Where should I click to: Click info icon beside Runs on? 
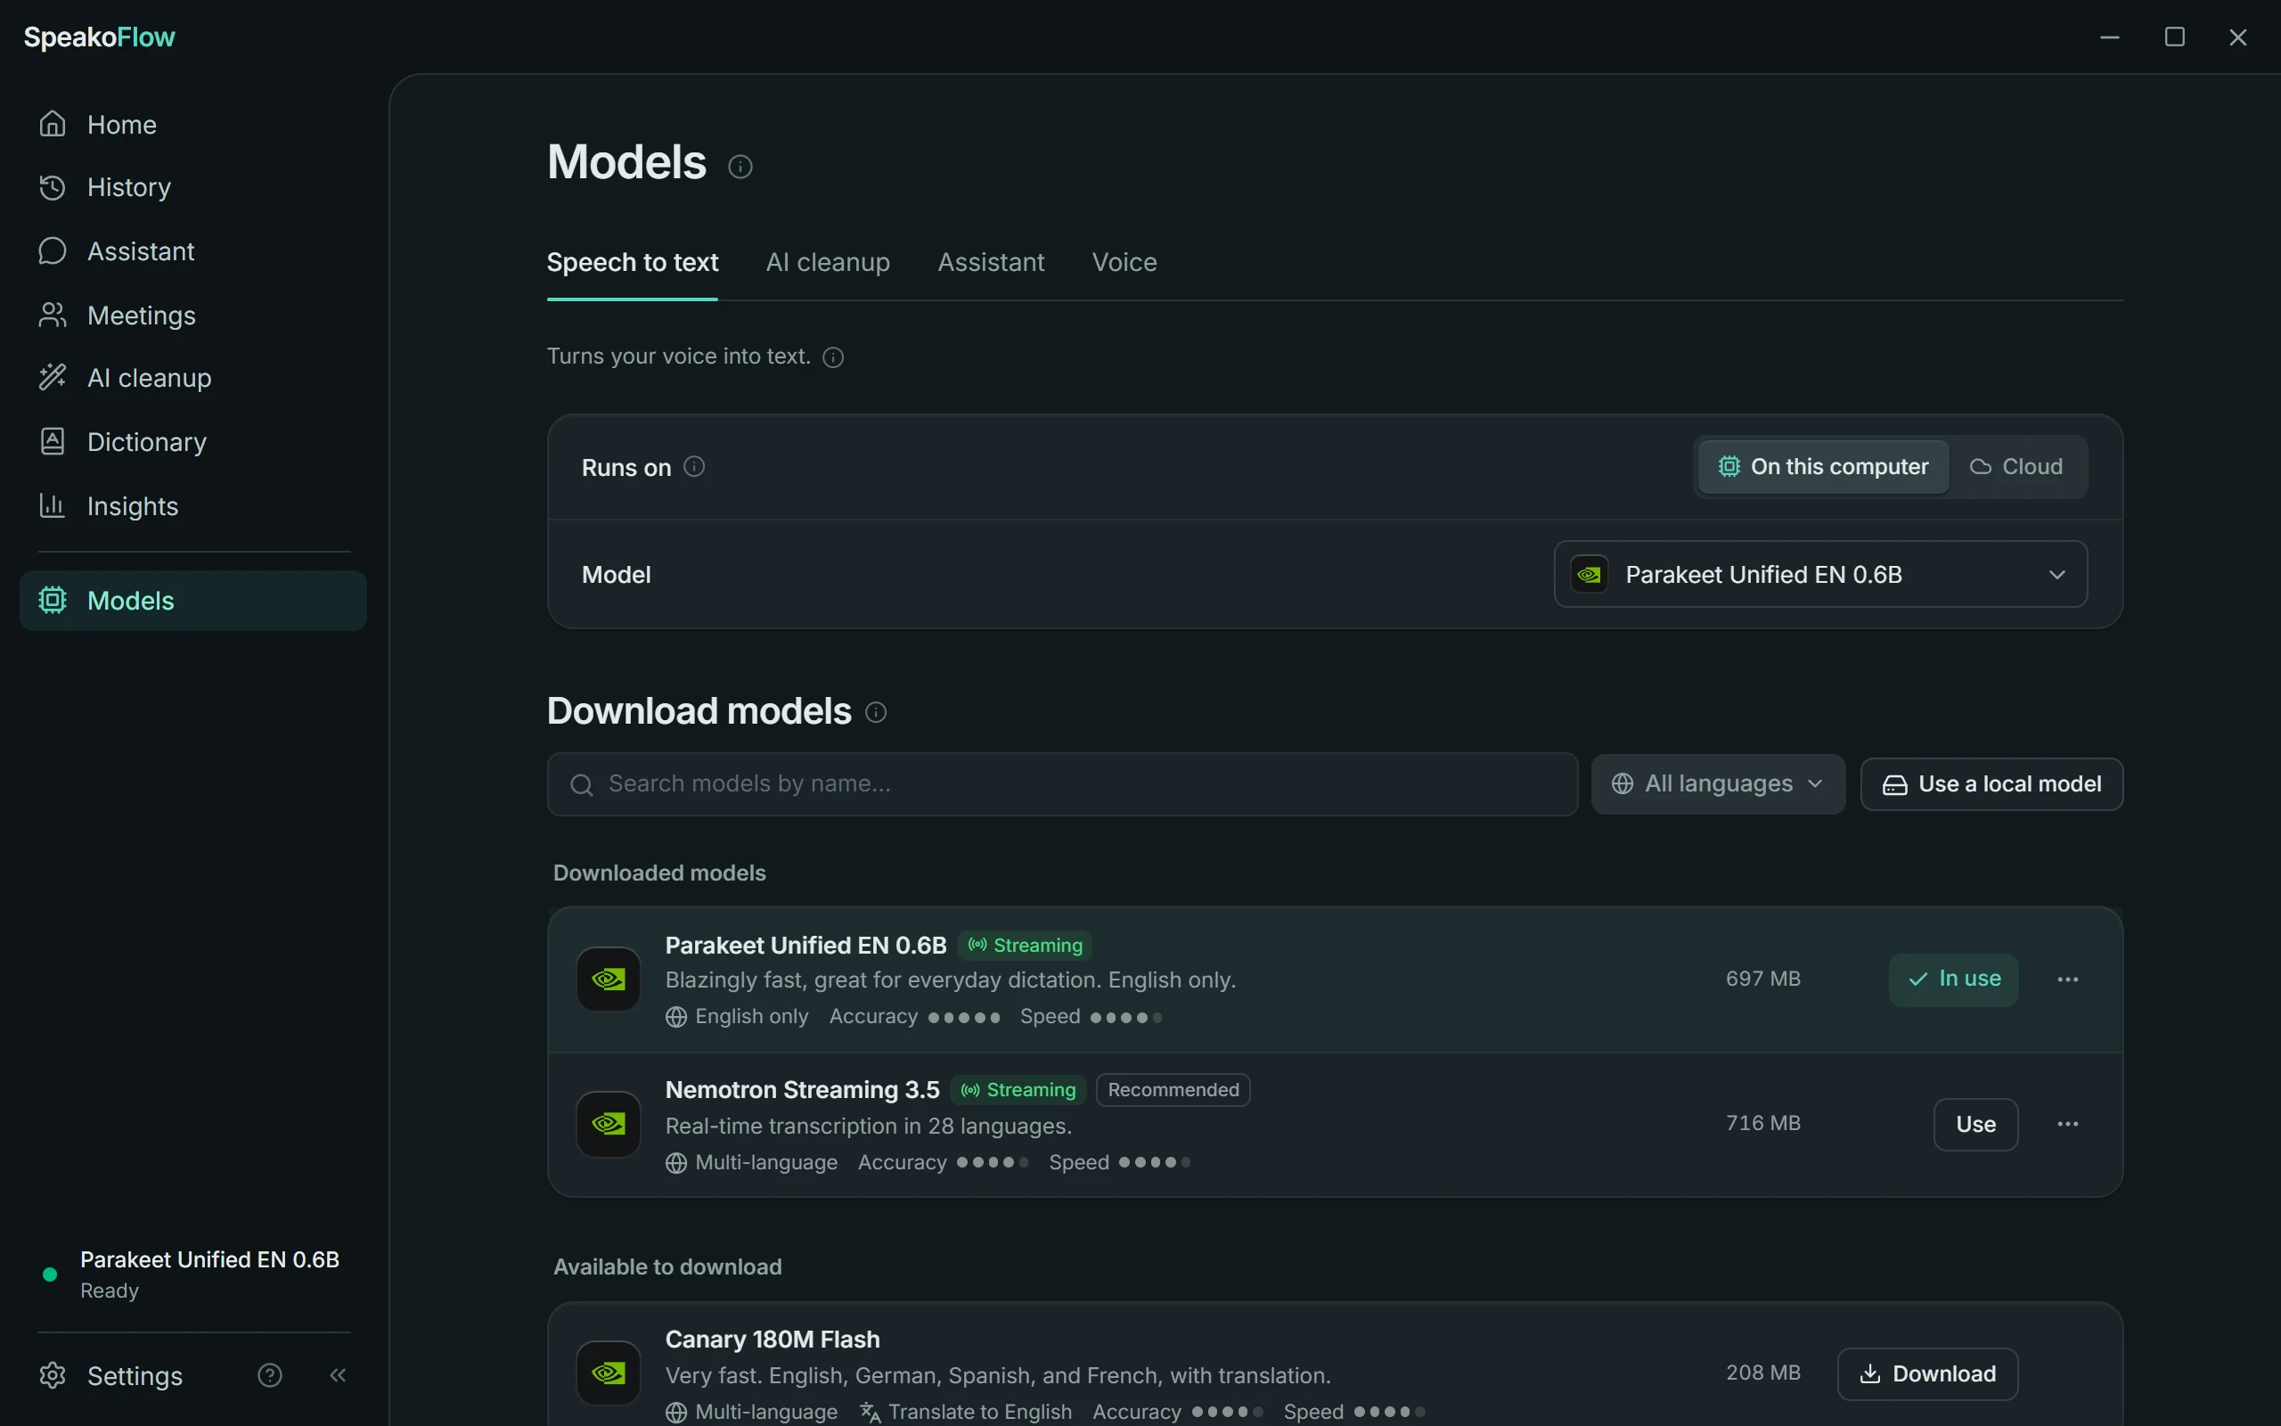pos(694,467)
